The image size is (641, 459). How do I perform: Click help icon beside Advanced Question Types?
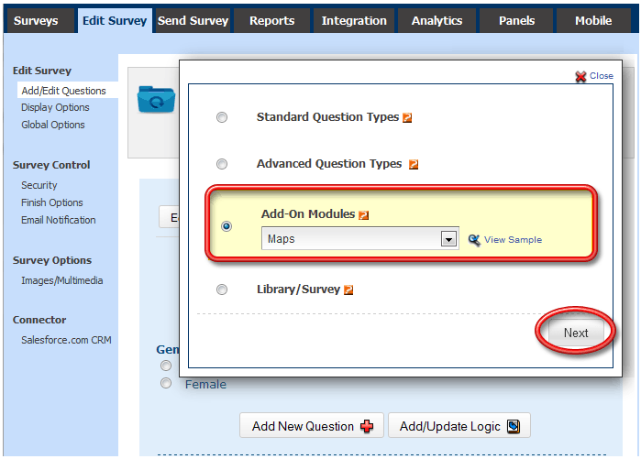[x=414, y=165]
